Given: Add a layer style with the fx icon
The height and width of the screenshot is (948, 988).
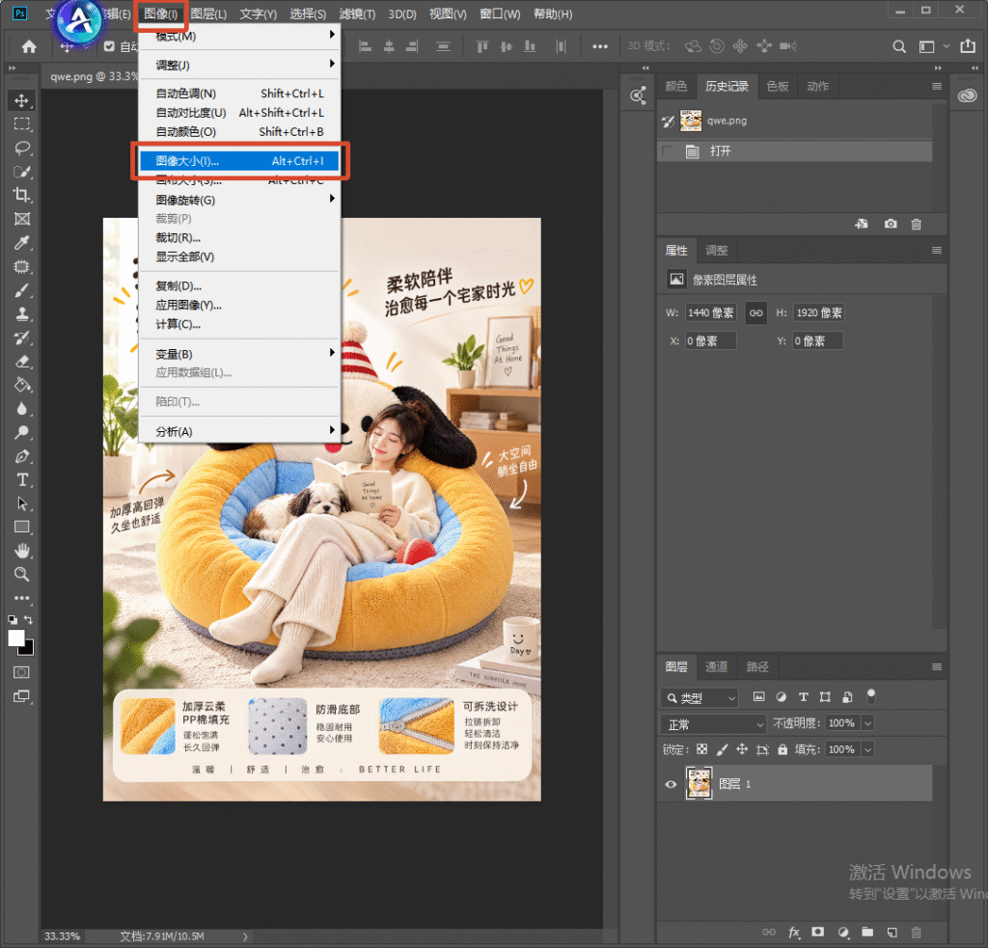Looking at the screenshot, I should tap(794, 932).
